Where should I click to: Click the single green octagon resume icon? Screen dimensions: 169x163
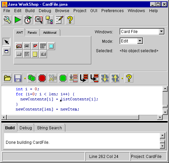click(x=63, y=78)
